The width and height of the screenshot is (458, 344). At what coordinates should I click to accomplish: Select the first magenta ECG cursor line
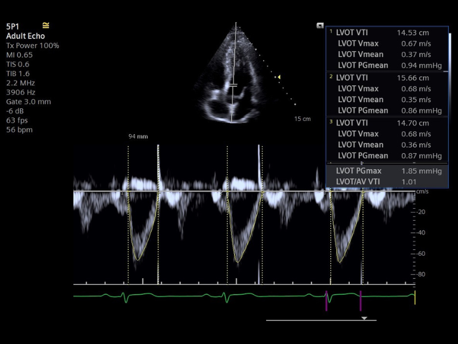tap(326, 299)
